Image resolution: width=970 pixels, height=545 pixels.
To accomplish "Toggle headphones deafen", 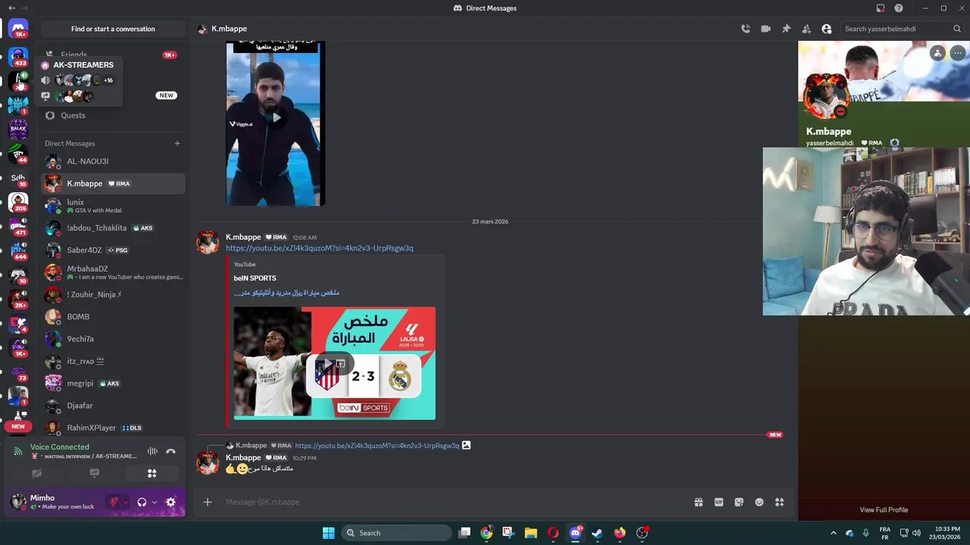I will tap(142, 502).
